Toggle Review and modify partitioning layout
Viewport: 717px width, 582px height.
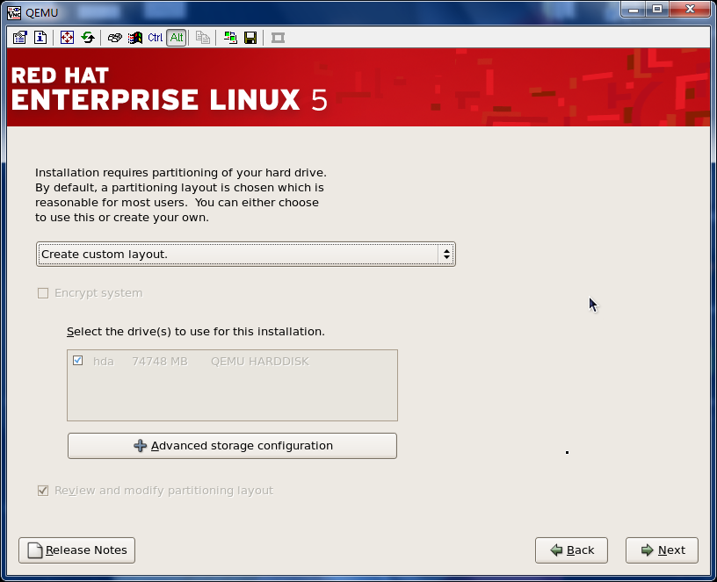coord(43,491)
